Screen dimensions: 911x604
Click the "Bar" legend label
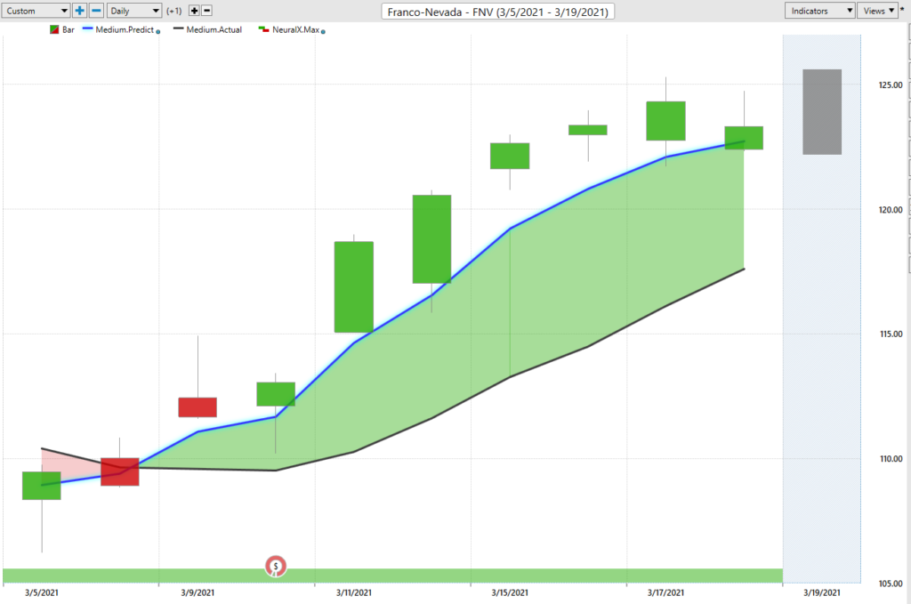click(68, 29)
